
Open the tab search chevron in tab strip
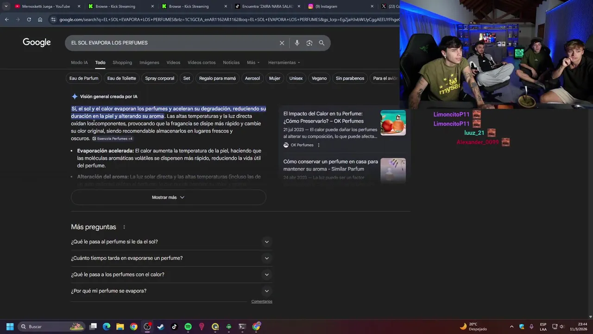point(6,6)
